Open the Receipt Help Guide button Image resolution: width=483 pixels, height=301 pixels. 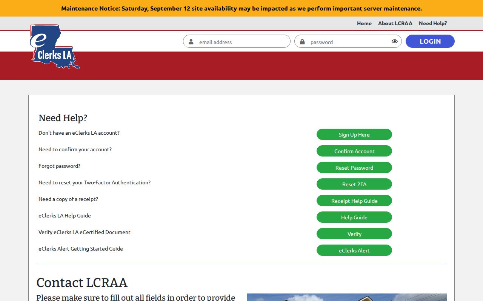[354, 201]
